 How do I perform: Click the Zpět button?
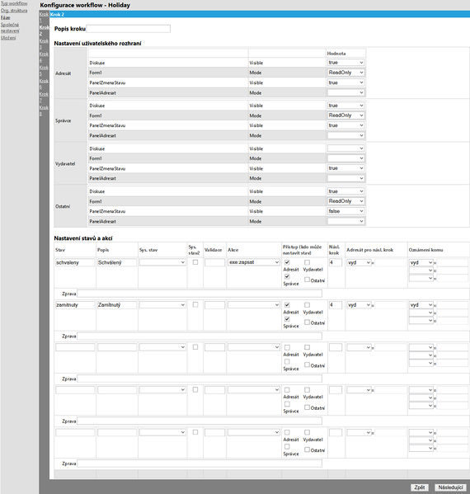click(x=420, y=487)
